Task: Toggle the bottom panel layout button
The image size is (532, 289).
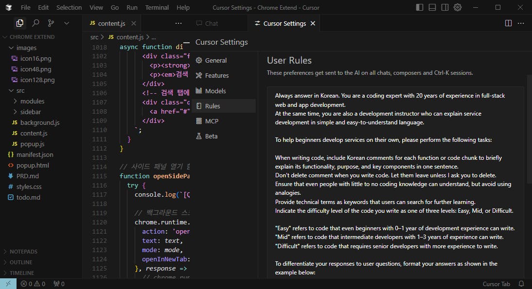Action: [432, 7]
